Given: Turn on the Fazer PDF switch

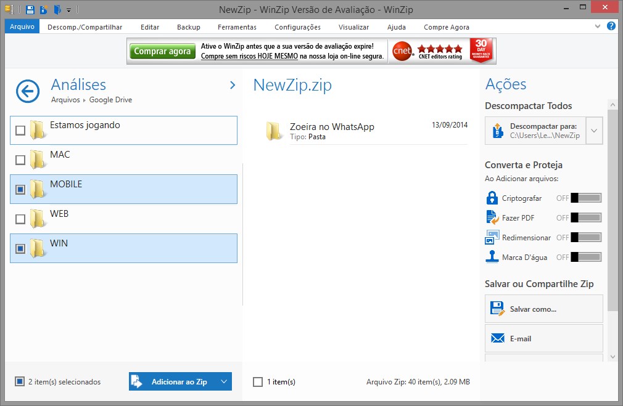Looking at the screenshot, I should click(x=586, y=217).
